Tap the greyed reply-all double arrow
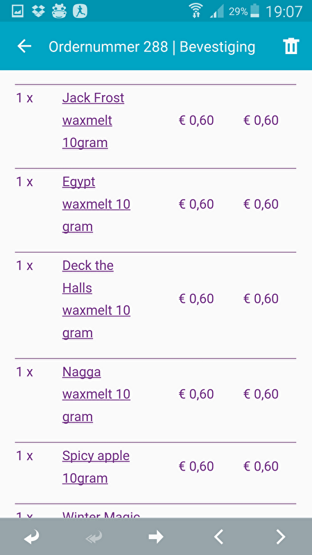Screen dimensions: 312x555 [94, 537]
